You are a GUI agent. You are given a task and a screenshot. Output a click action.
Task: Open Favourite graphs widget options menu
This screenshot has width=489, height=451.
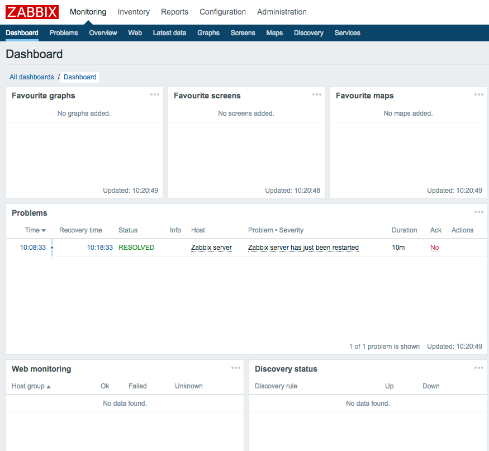click(x=155, y=94)
